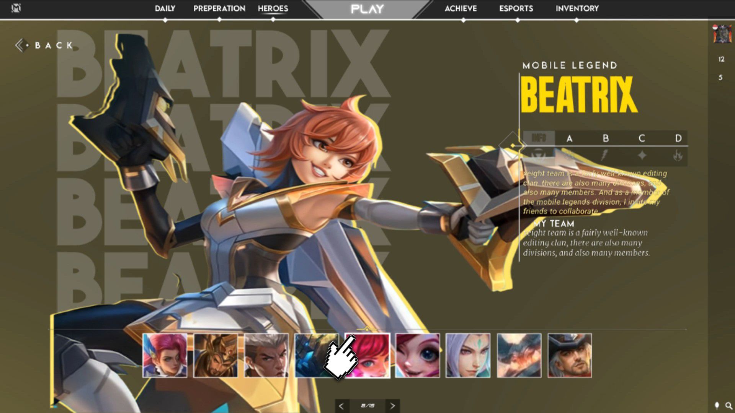Select the cowboy hat hero thumbnail

point(570,356)
